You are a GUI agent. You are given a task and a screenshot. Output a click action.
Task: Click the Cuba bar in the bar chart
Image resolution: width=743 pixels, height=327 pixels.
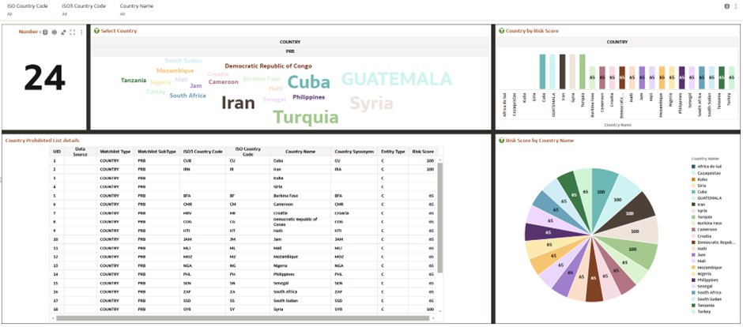pyautogui.click(x=542, y=71)
